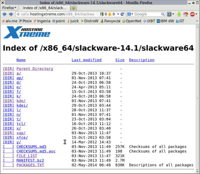200x174 pixels.
Task: Click the vertical scrollbar down arrow
Action: click(197, 171)
